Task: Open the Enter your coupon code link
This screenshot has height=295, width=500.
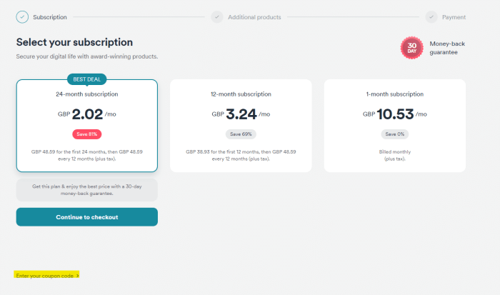Action: coord(44,275)
